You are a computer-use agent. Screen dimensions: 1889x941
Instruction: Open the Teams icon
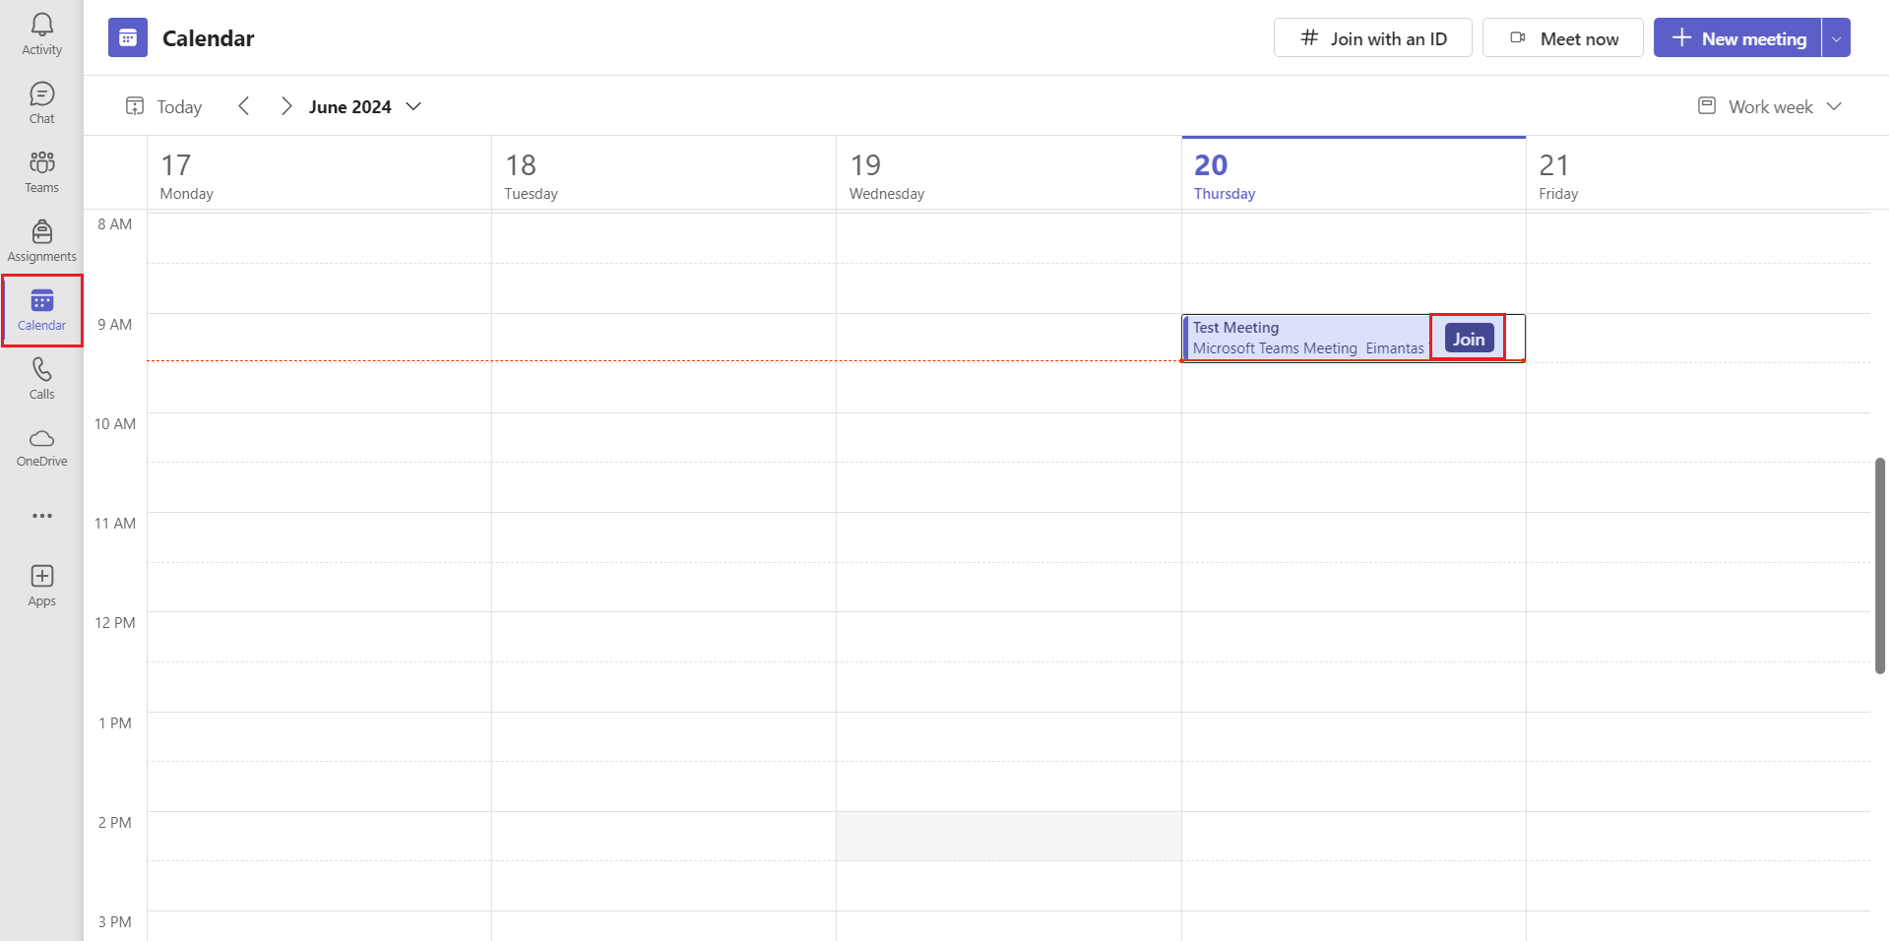click(x=41, y=169)
